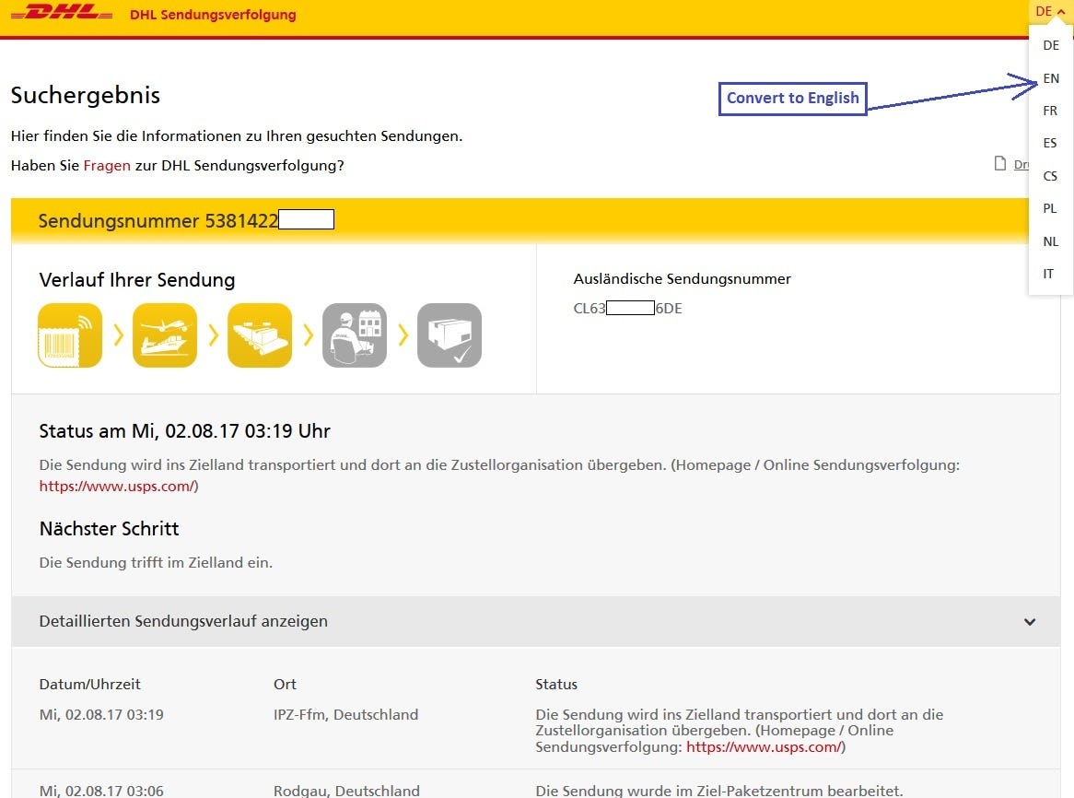Open the https://www.usps.com/ tracking link
Viewport: 1074px width, 798px height.
pos(117,486)
